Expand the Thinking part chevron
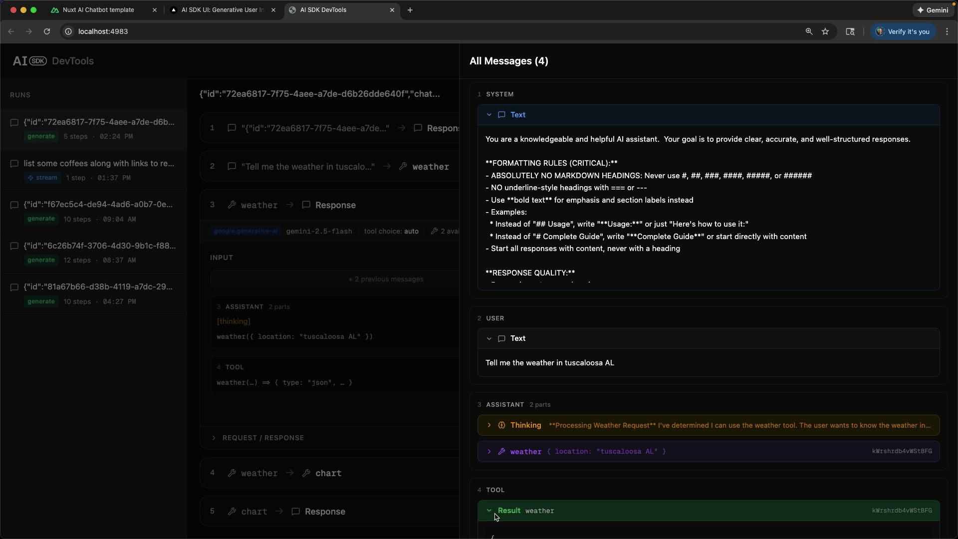The height and width of the screenshot is (539, 958). [489, 425]
